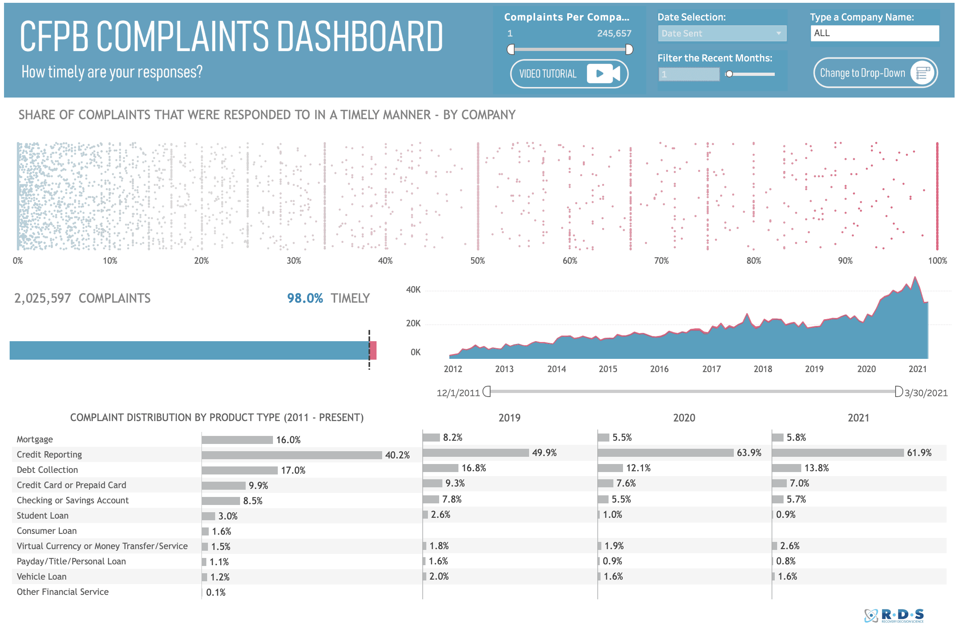Screen dimensions: 957x627
Task: Click the recent months number field
Action: (688, 74)
